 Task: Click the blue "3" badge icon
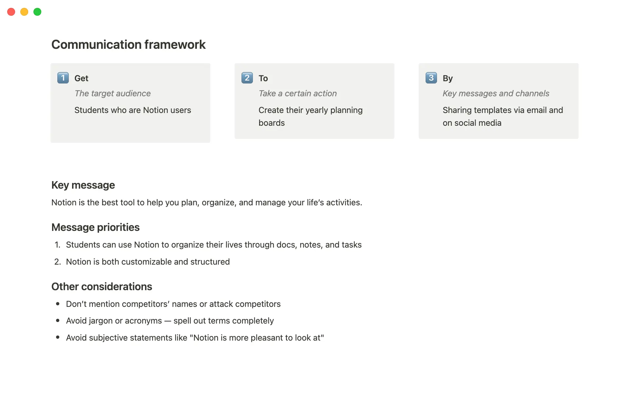tap(431, 78)
